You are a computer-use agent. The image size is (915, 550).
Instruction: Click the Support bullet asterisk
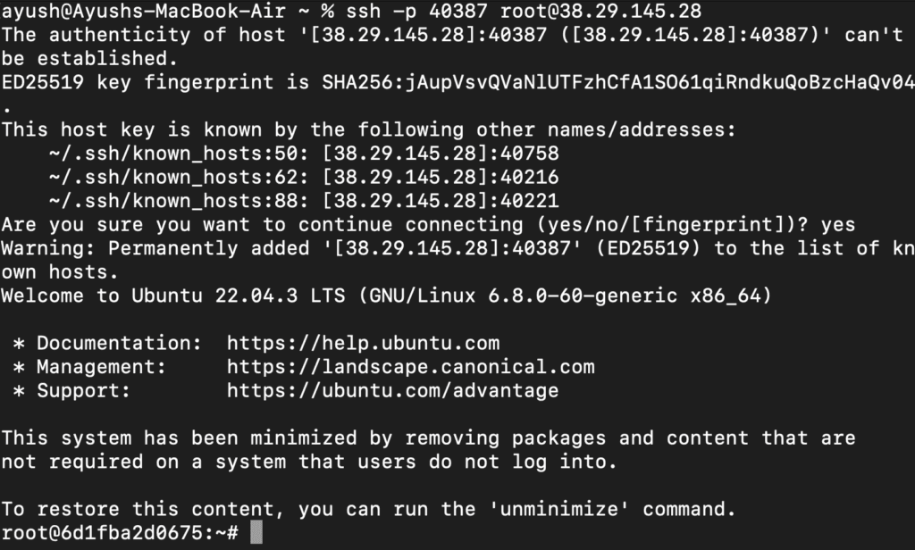(x=19, y=391)
